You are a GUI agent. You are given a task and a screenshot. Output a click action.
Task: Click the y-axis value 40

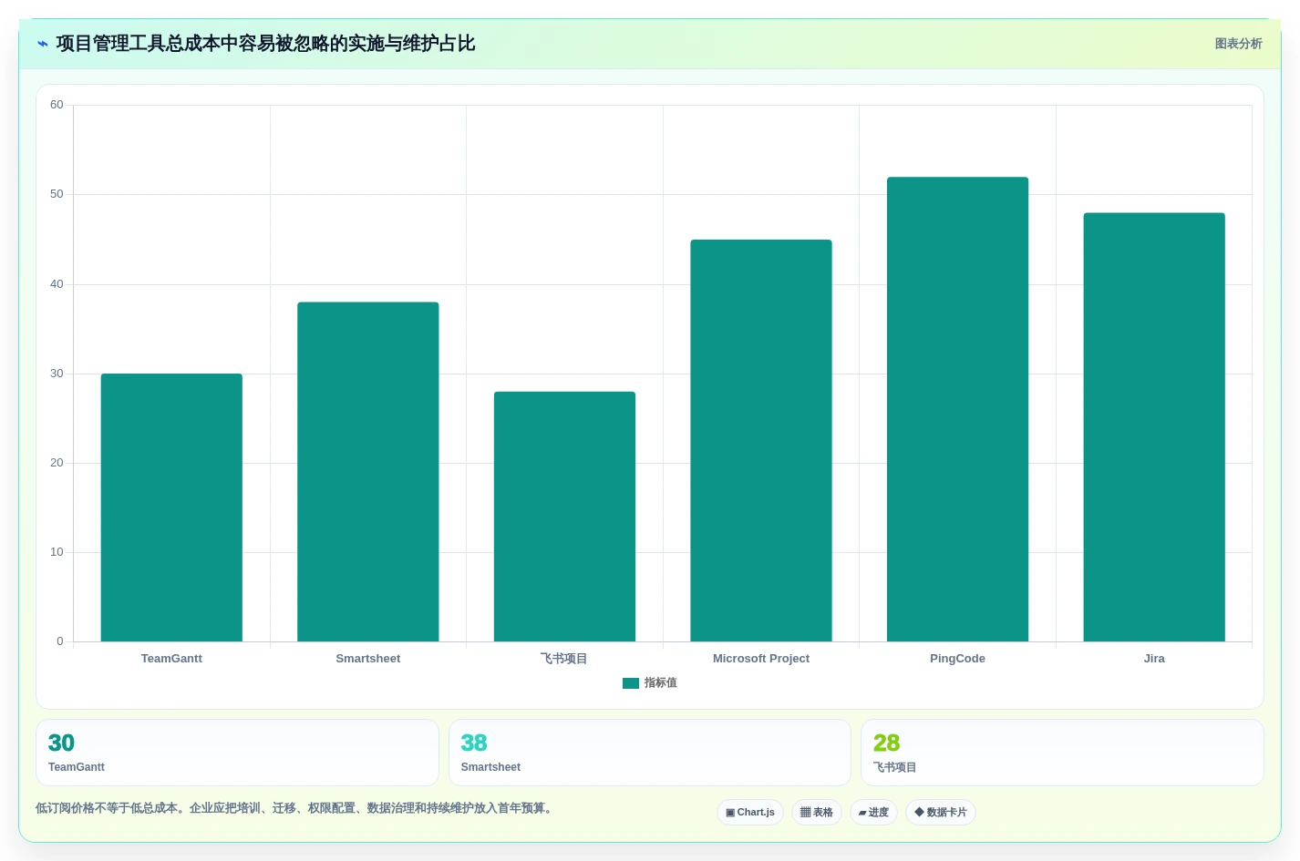pos(57,284)
